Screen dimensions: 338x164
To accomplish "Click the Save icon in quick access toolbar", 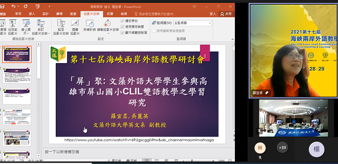I will click(x=2, y=7).
